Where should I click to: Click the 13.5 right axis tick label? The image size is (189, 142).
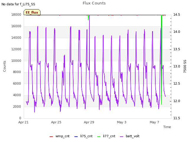point(177,49)
